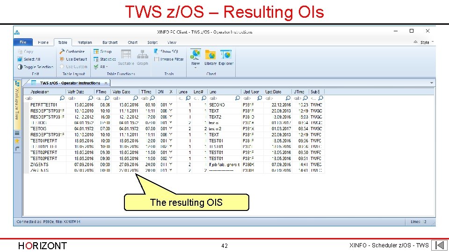
Task: Enable the Inverse Filter checkbox
Action: (x=156, y=59)
